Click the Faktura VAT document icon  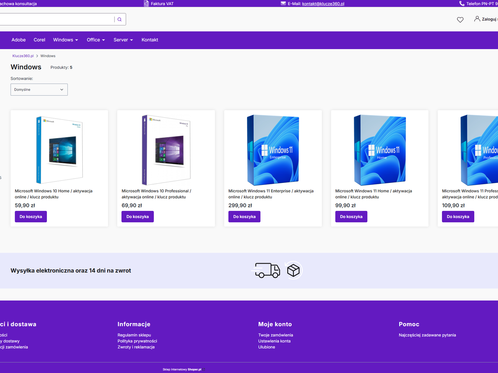click(146, 4)
